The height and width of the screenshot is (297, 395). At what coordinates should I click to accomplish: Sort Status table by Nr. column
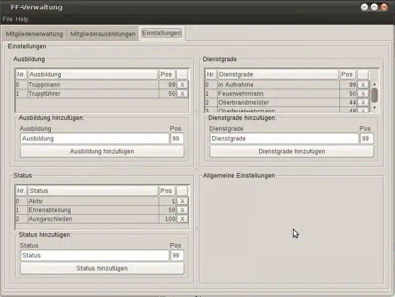[x=21, y=191]
